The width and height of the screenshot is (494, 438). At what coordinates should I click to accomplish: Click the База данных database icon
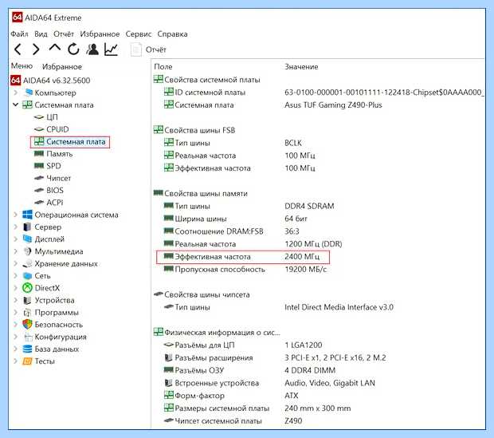point(27,349)
